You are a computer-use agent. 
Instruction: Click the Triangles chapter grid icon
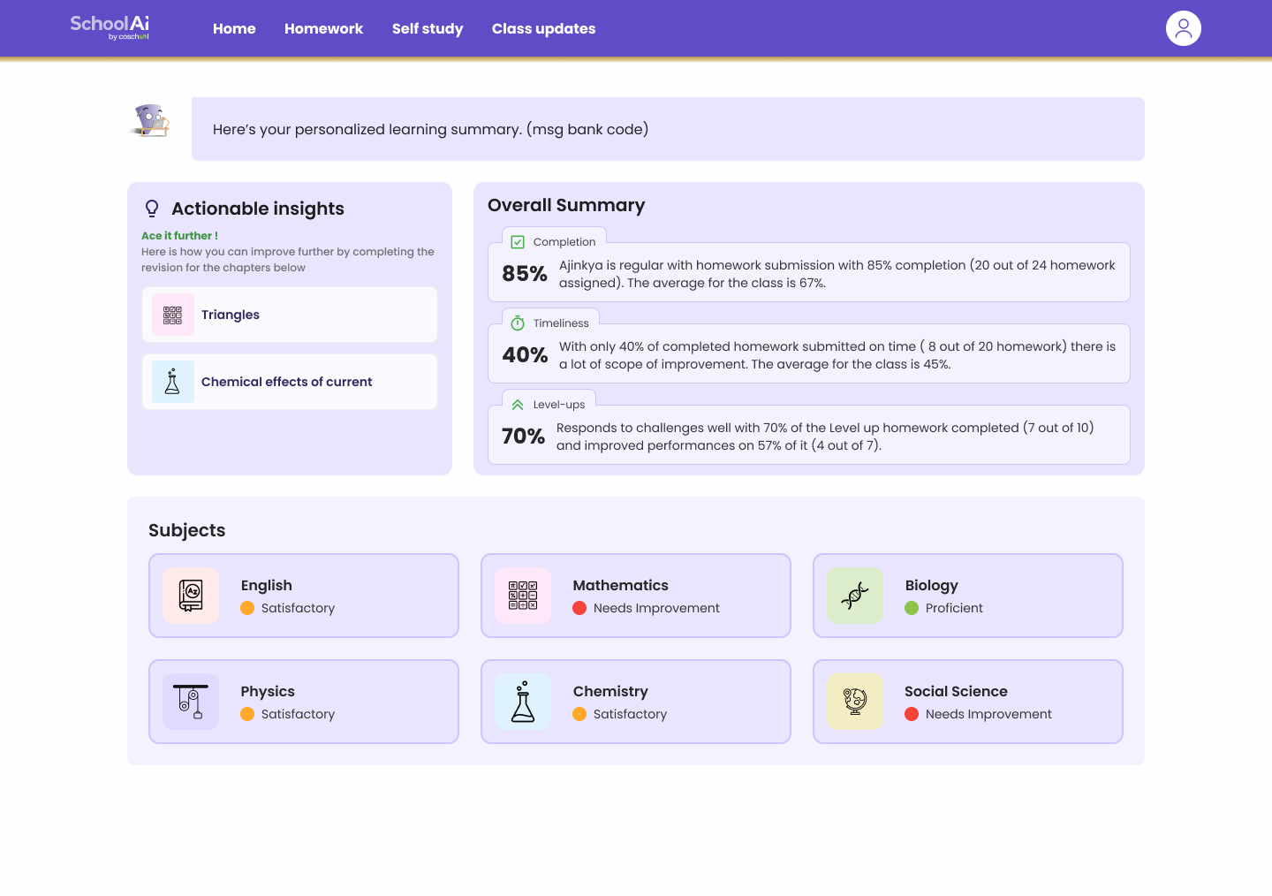[173, 315]
